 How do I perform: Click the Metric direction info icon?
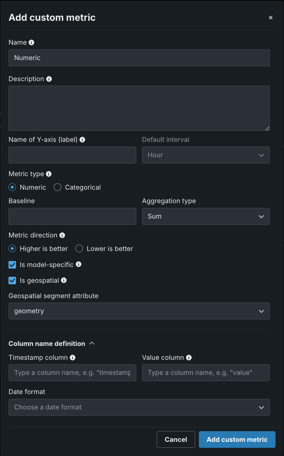click(62, 235)
